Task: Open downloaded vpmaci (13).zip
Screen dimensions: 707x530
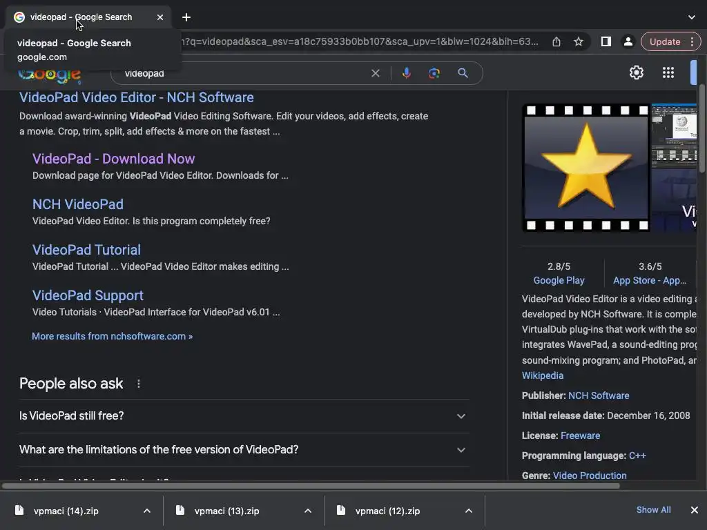Action: (226, 511)
